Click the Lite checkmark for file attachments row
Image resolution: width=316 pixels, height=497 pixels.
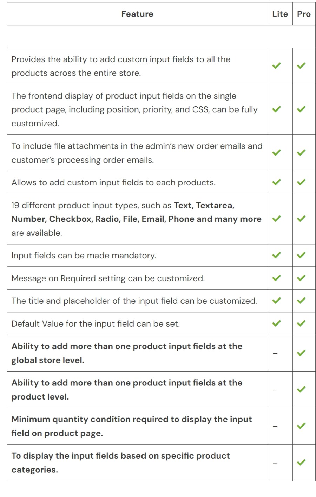point(277,153)
